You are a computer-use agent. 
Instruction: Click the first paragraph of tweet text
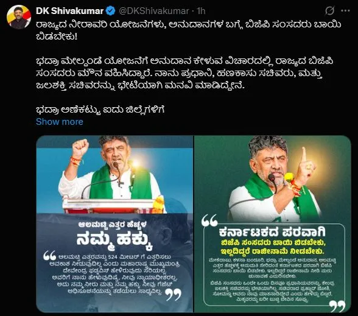189,30
